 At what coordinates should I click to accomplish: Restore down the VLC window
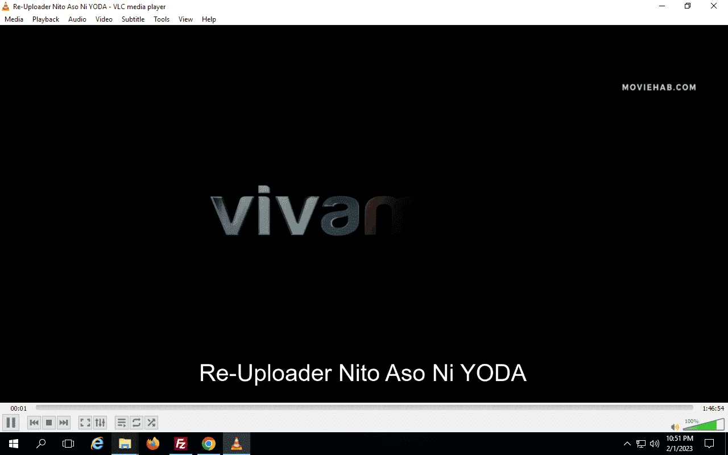(x=688, y=6)
